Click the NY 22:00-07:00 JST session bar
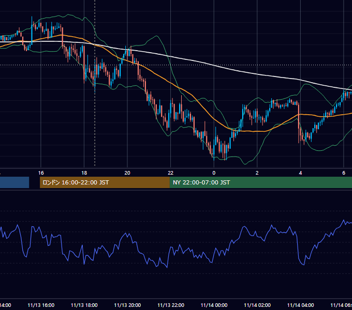Image resolution: width=352 pixels, height=310 pixels. pos(260,182)
